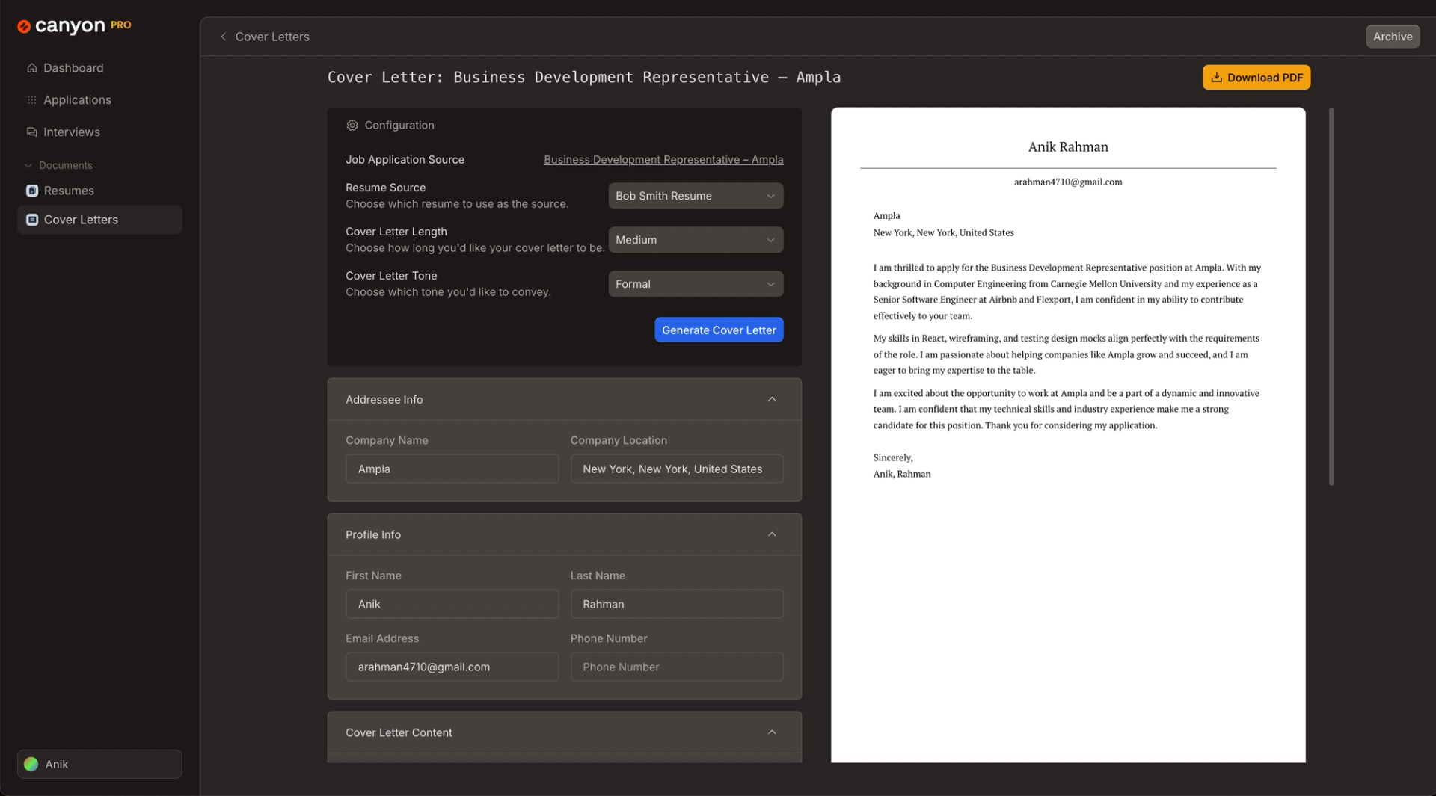Focus the Company Name field
The image size is (1436, 796).
pos(452,469)
